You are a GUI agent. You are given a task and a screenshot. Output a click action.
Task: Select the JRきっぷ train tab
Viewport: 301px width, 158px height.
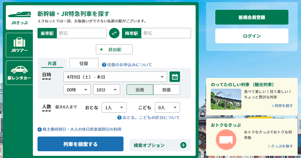[19, 17]
